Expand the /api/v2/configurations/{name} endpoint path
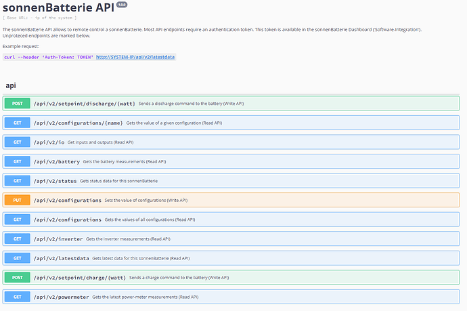This screenshot has width=467, height=311. point(78,123)
